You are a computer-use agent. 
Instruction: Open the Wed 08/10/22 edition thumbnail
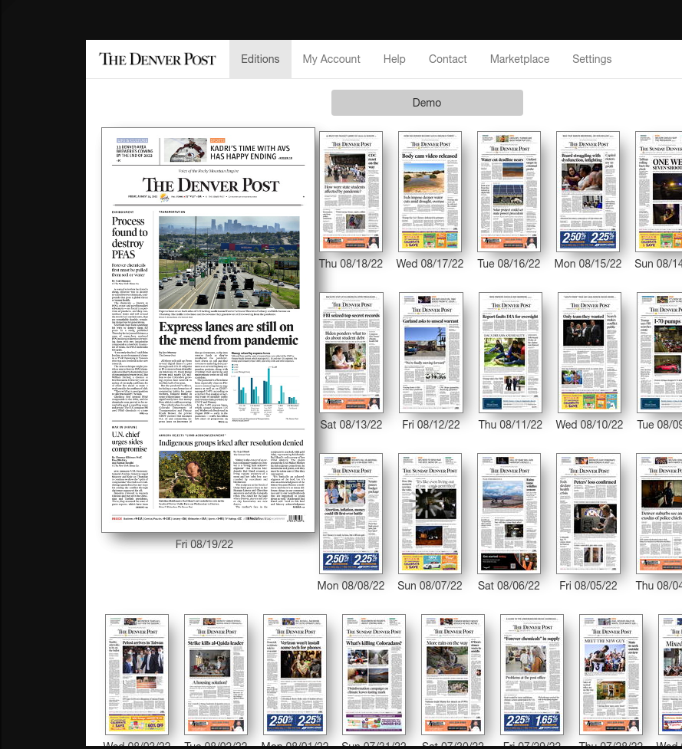pos(589,353)
